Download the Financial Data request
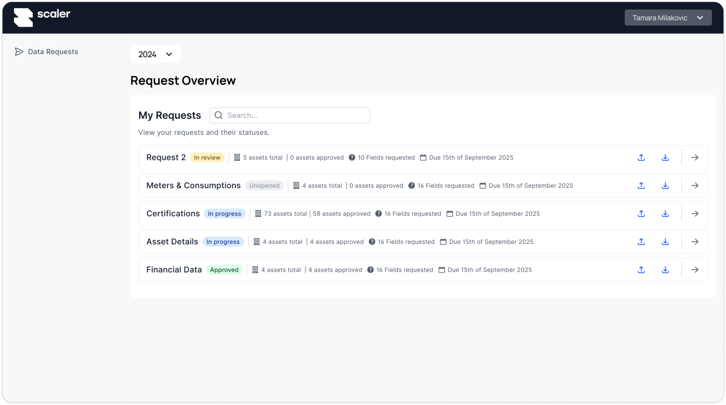This screenshot has height=405, width=726. 665,270
